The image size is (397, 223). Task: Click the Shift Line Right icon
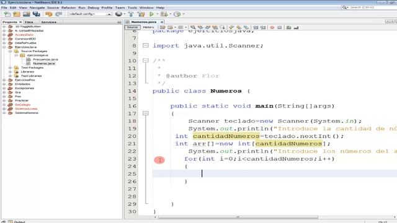pyautogui.click(x=263, y=27)
